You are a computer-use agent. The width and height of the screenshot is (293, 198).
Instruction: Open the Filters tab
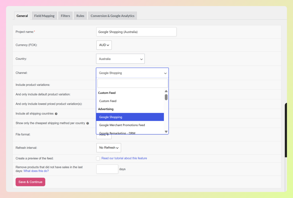pyautogui.click(x=66, y=16)
